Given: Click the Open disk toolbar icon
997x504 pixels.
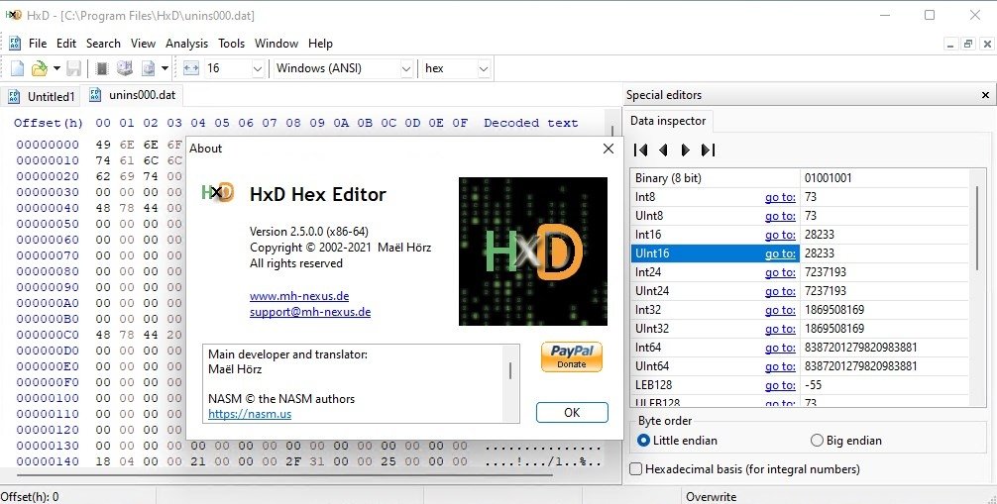Looking at the screenshot, I should [125, 68].
